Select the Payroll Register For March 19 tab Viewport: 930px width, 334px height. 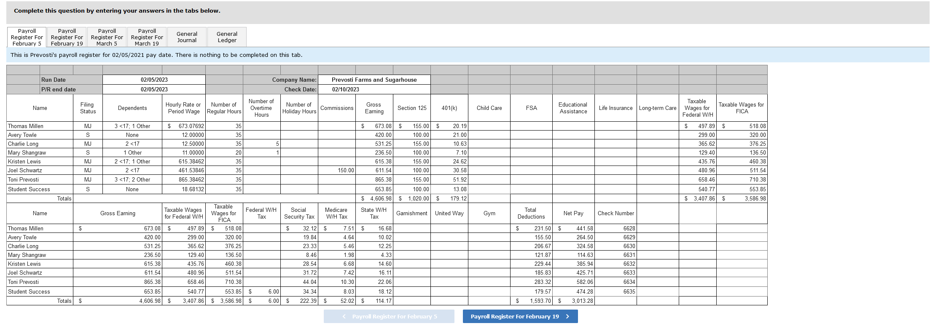(x=147, y=37)
